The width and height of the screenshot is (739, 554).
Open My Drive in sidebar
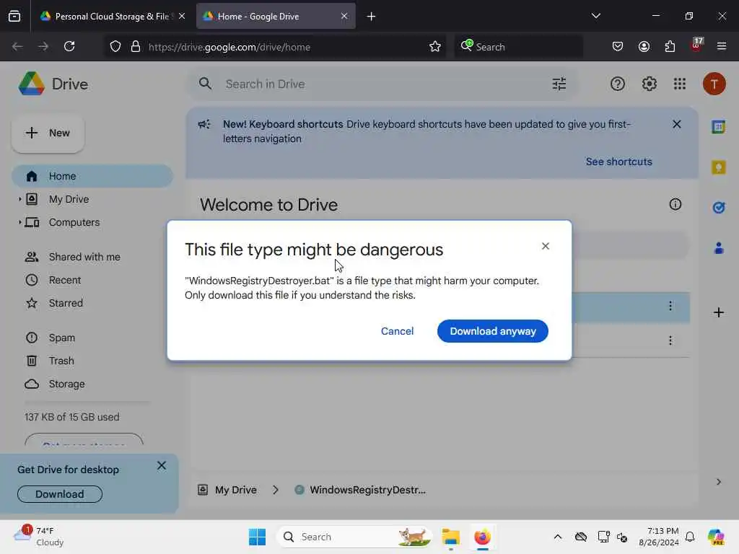tap(69, 199)
